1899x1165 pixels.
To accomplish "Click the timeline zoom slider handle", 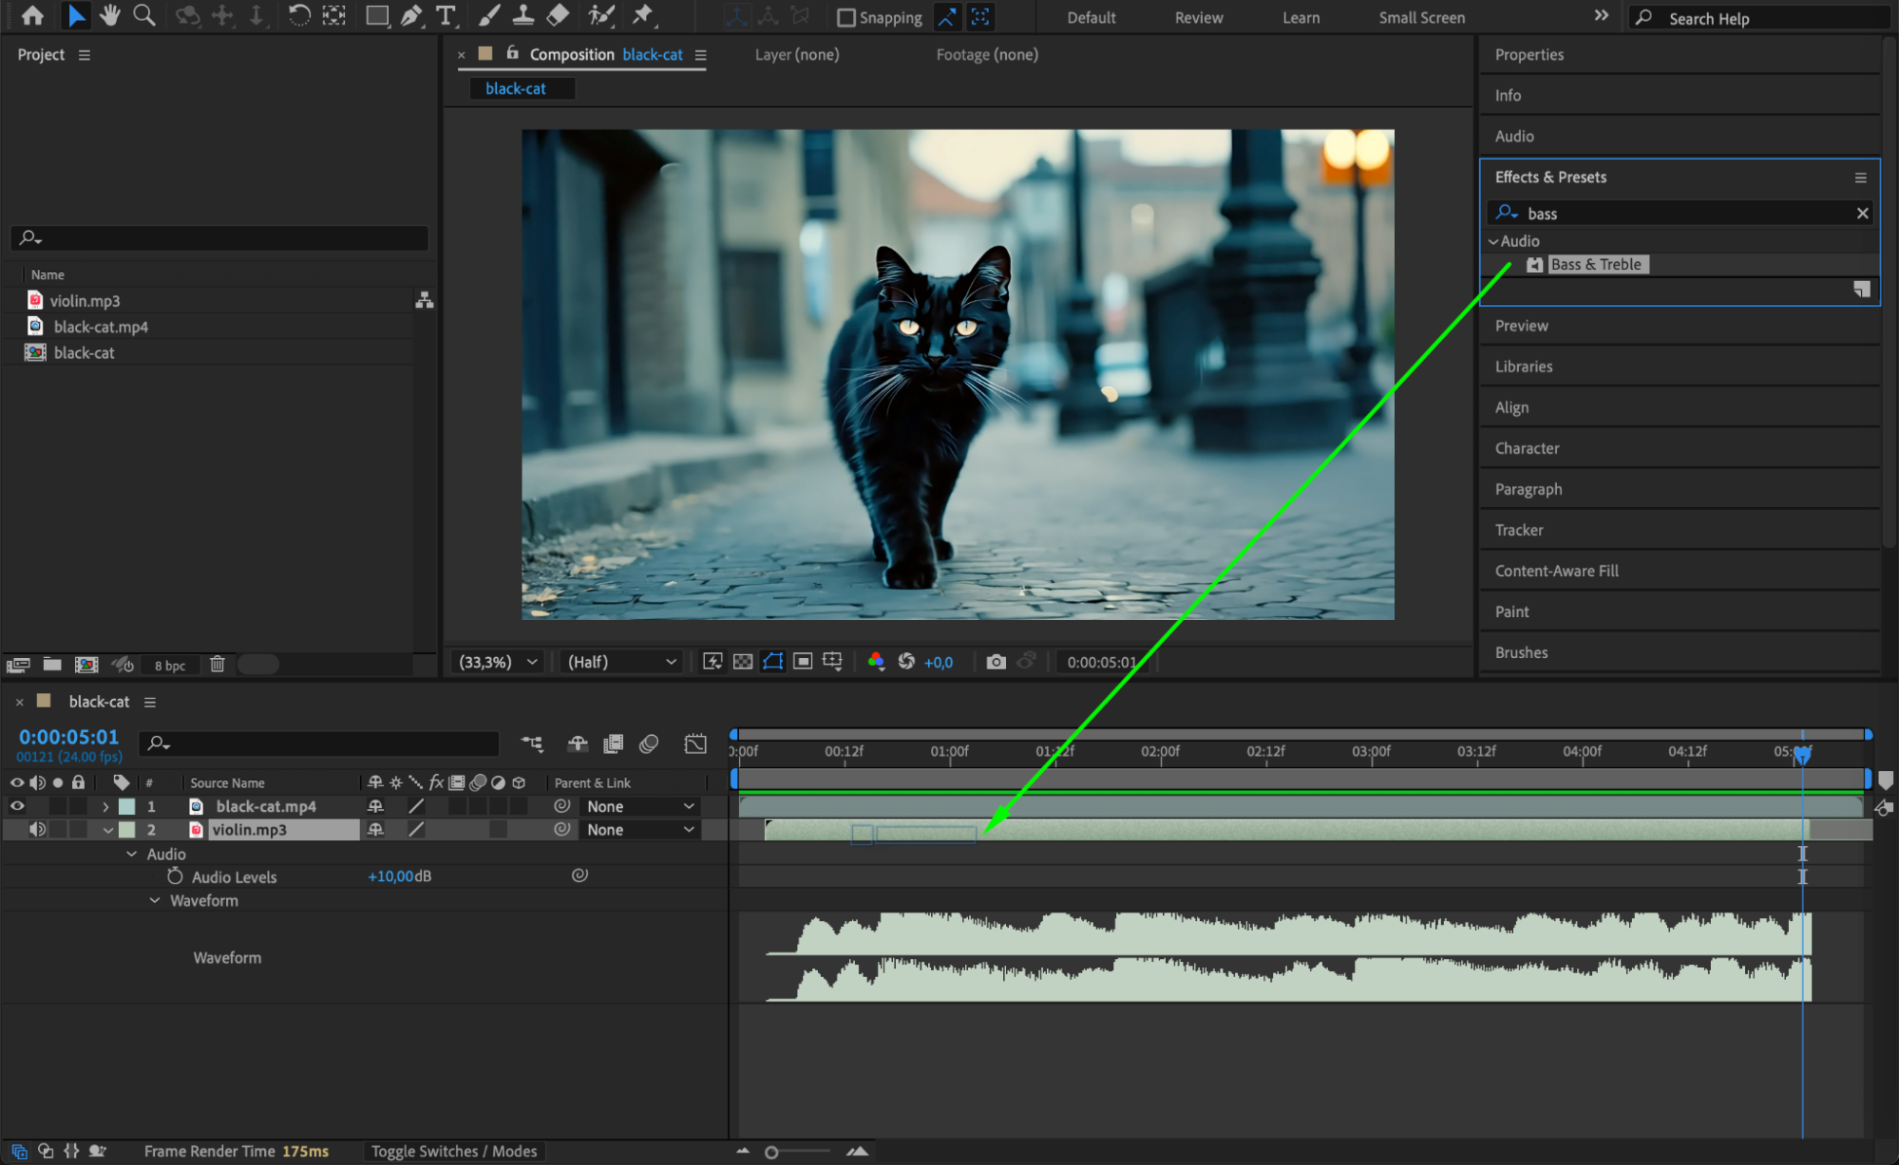I will tap(771, 1152).
